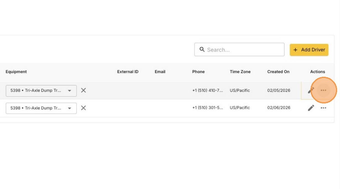The width and height of the screenshot is (340, 189).
Task: Select phone number +1 (510) 301-5...
Action: pos(208,108)
